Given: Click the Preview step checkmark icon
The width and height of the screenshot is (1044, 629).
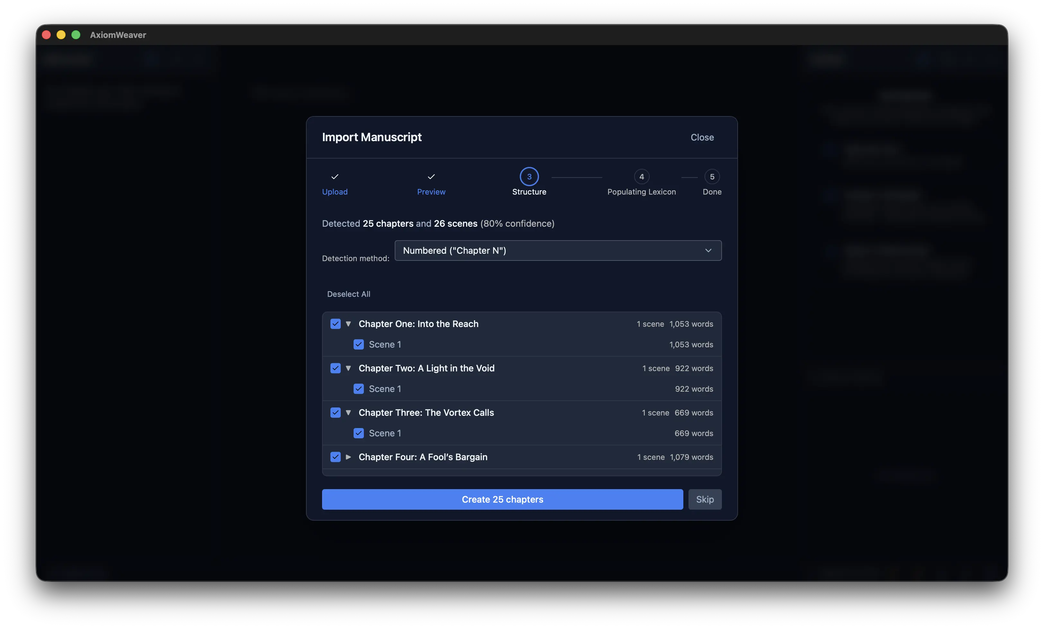Looking at the screenshot, I should [x=431, y=177].
